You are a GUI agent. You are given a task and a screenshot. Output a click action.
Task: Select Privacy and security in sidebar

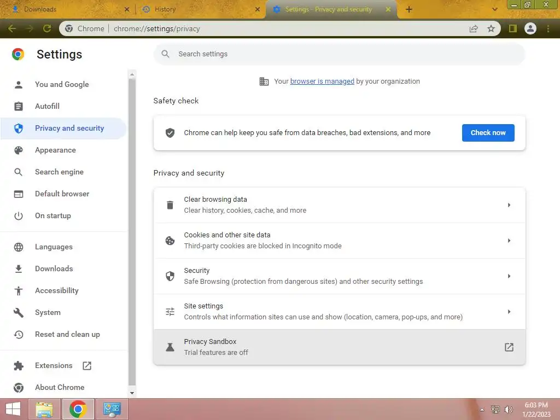63,128
